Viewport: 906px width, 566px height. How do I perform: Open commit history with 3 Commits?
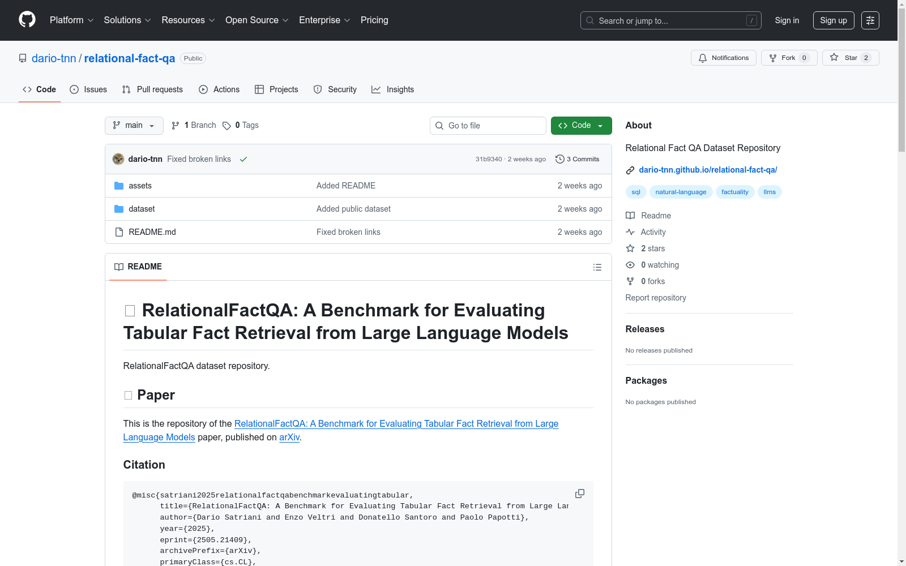[578, 159]
